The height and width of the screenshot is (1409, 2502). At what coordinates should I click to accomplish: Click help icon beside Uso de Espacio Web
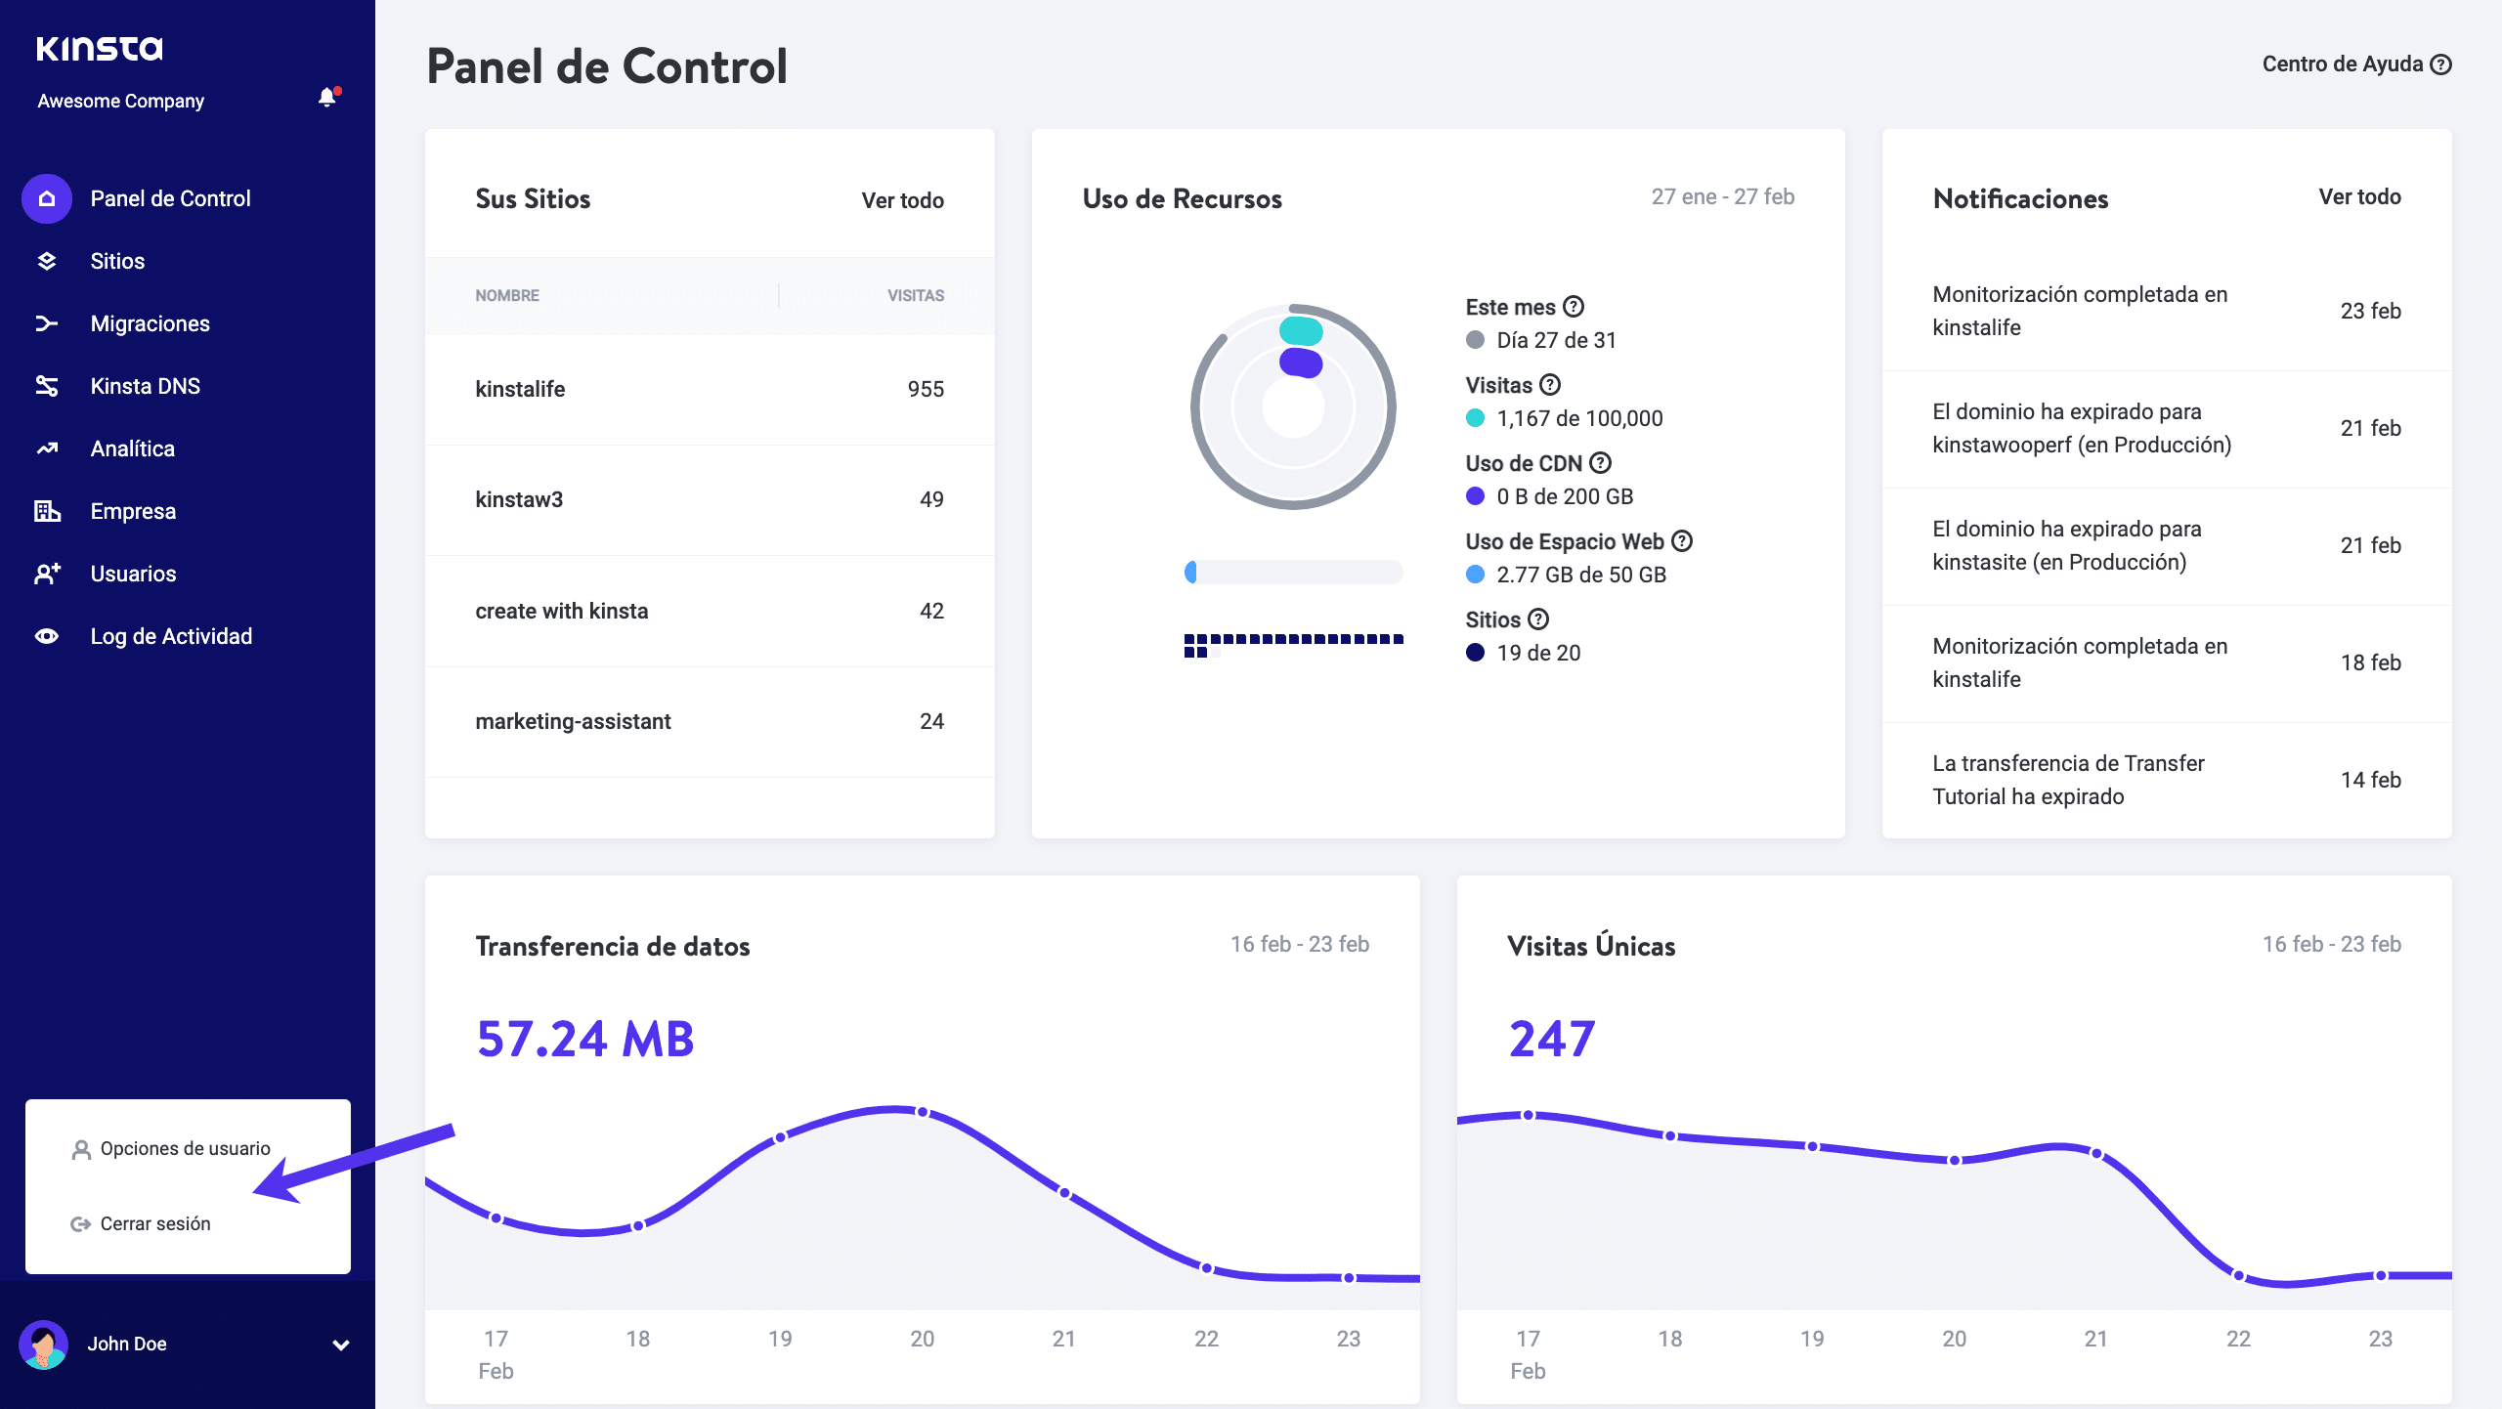point(1682,541)
